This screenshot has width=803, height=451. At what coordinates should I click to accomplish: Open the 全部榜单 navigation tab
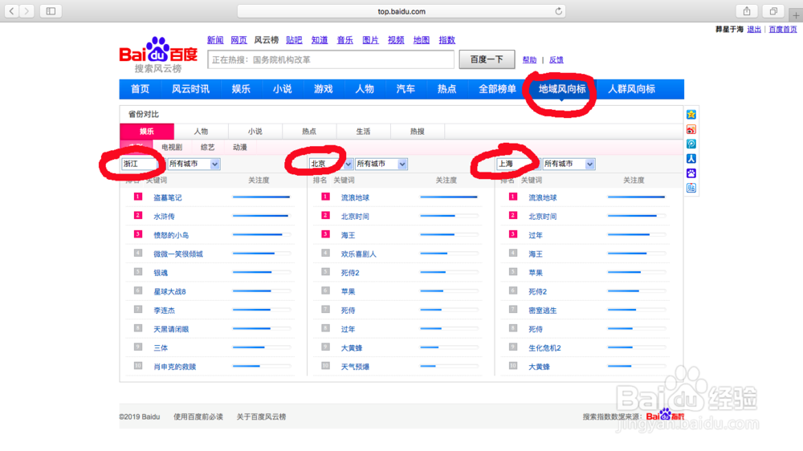pyautogui.click(x=497, y=89)
